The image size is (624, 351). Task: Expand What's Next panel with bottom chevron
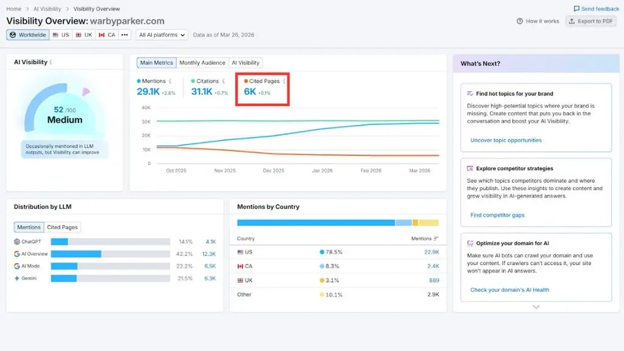click(536, 307)
